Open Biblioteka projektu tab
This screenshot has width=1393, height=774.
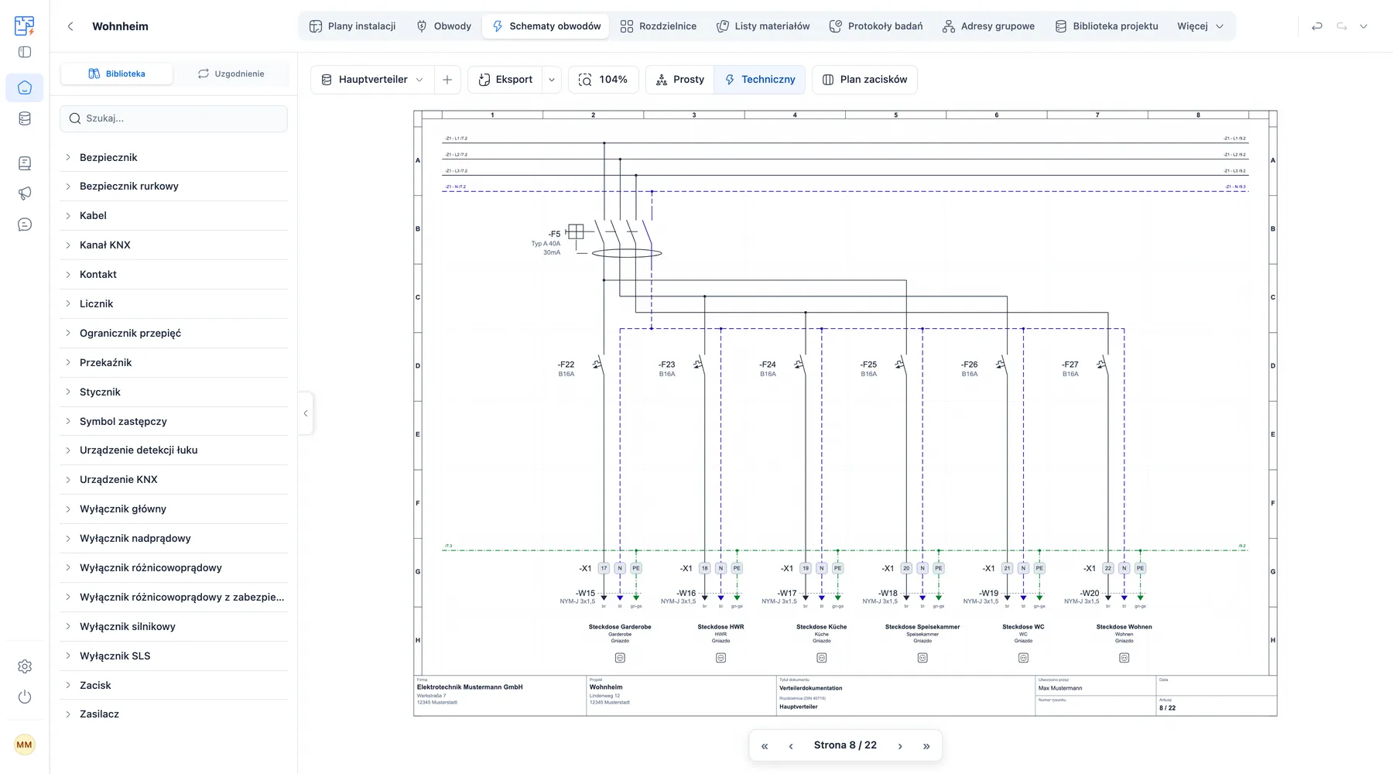pos(1107,26)
